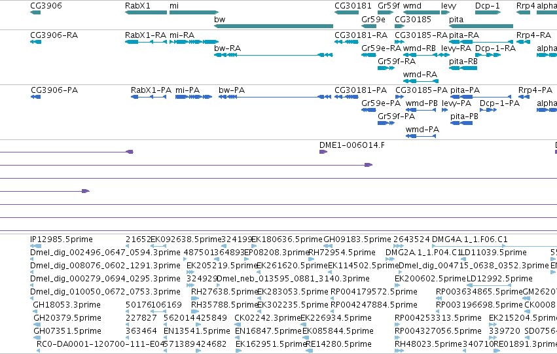Image resolution: width=557 pixels, height=354 pixels.
Task: Click the GH20379.5prime EST label
Action: 67,318
